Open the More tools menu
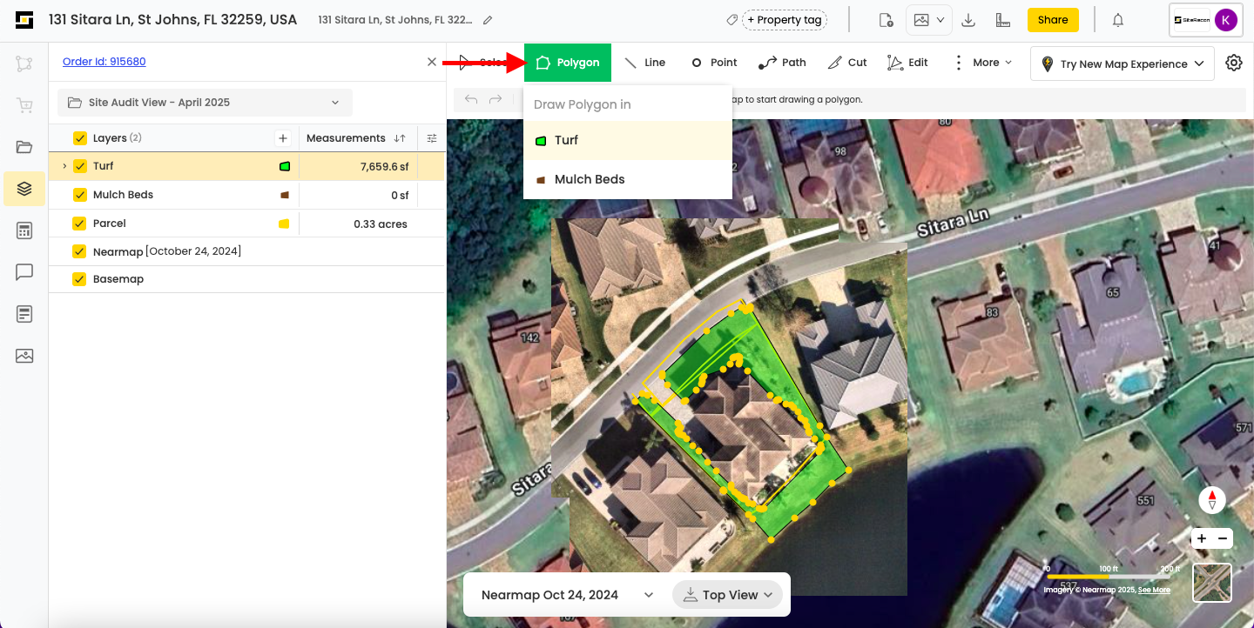1254x628 pixels. (x=984, y=63)
